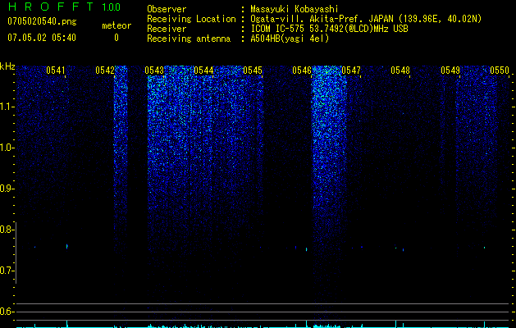Click the 0545 time marker
The image size is (516, 328).
pos(253,71)
